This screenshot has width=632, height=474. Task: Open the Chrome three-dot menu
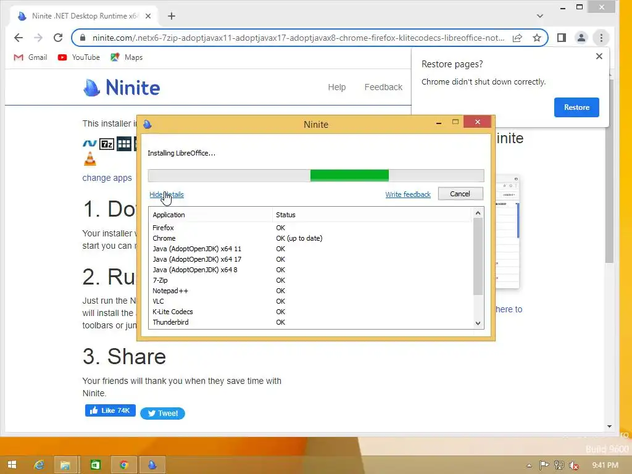(601, 38)
